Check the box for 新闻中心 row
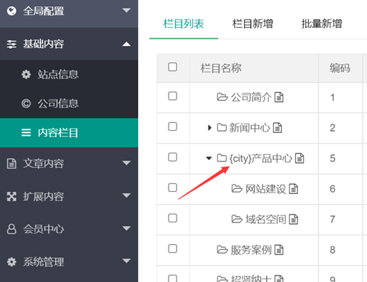 [172, 126]
